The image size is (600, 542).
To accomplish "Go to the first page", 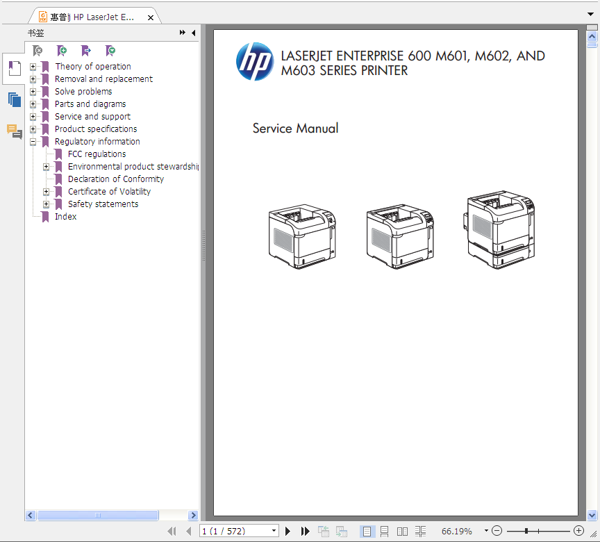I will pyautogui.click(x=172, y=532).
